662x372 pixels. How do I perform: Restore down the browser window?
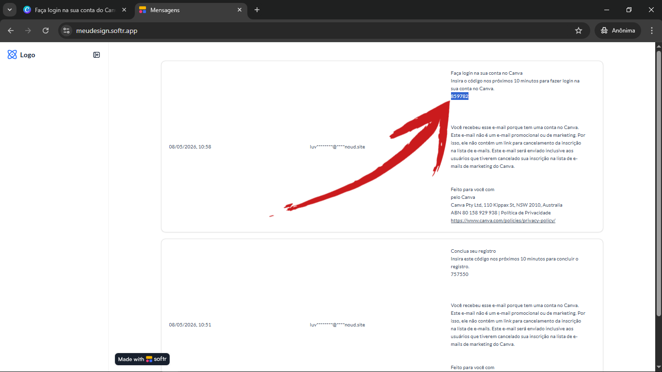coord(629,10)
